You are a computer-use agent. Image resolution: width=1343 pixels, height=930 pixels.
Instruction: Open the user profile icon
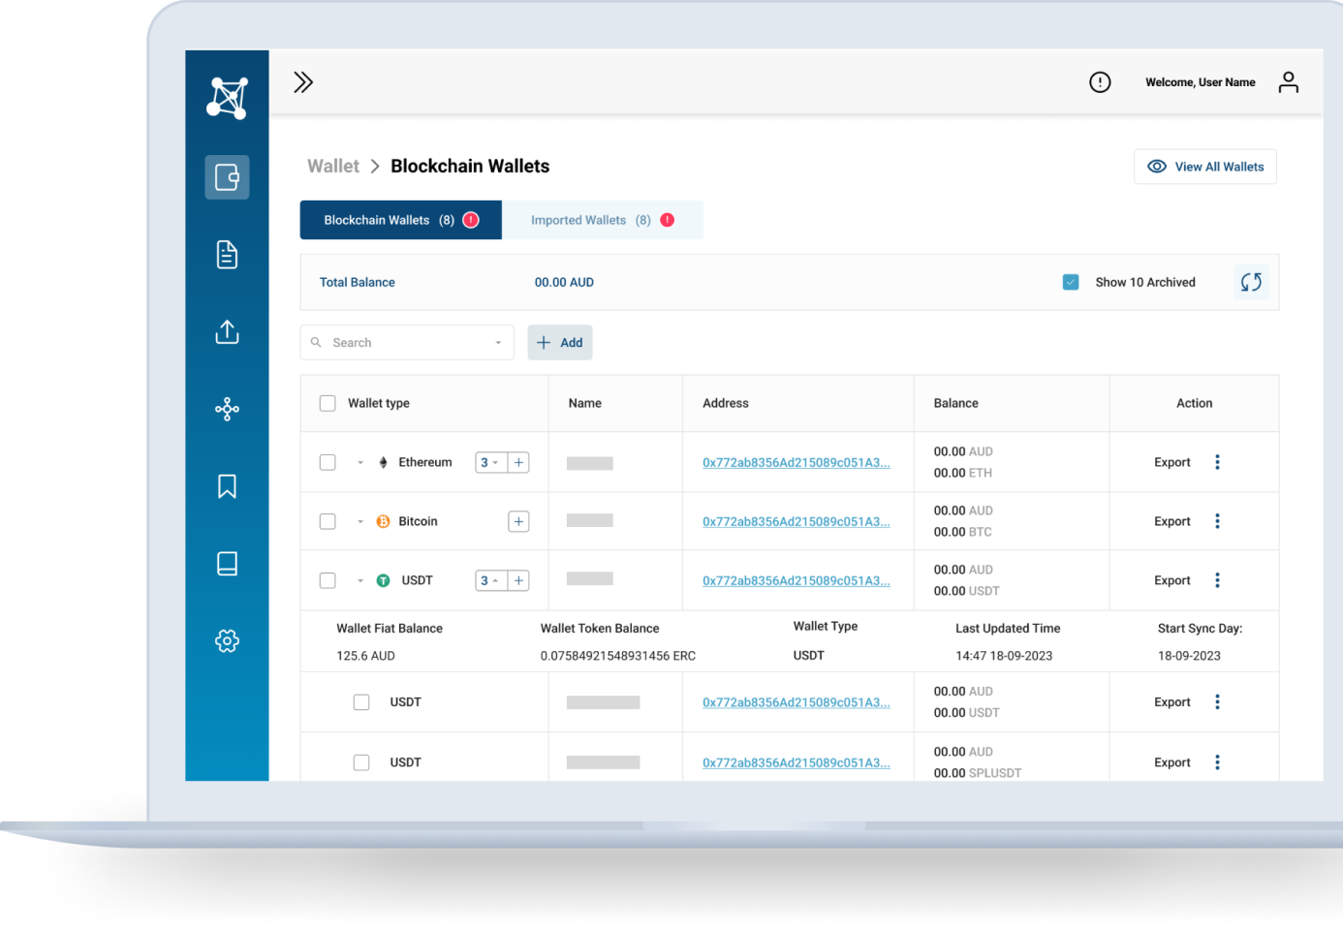[1288, 81]
